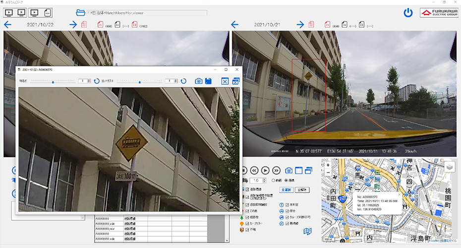This screenshot has height=248, width=461.
Task: Click the map icon below checkboxes
Action: [307, 231]
